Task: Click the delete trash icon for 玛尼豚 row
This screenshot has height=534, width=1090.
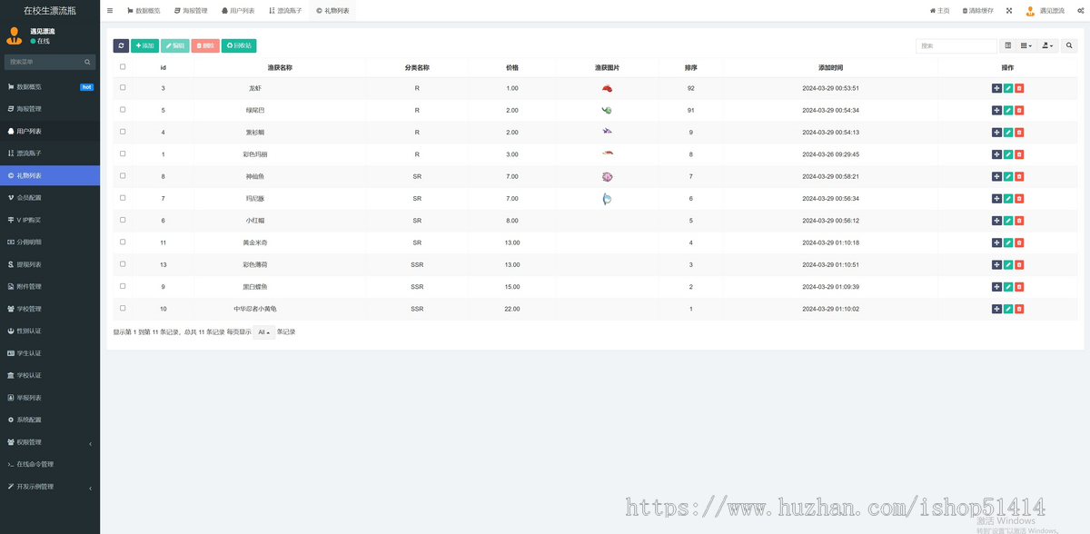Action: coord(1019,199)
